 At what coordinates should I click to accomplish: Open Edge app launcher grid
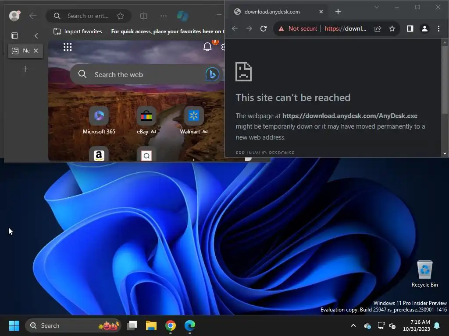(x=68, y=47)
